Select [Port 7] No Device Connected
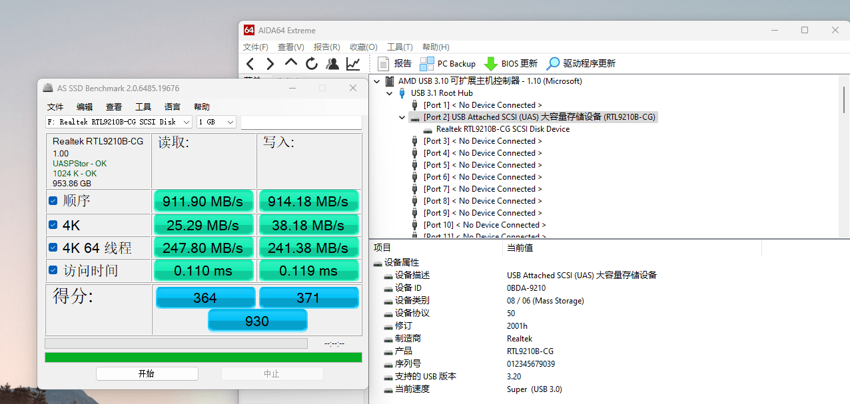Screen dimensions: 850x404 (x=476, y=189)
